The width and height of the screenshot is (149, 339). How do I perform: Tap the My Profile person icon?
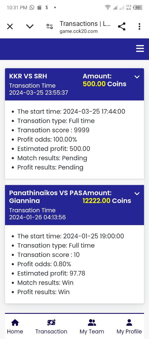click(x=129, y=322)
